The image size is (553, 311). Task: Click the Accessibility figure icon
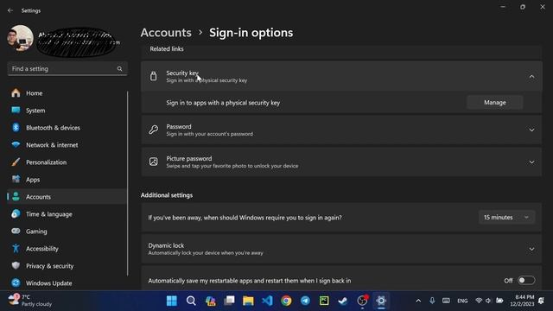click(16, 249)
